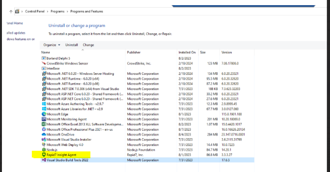Click publisher CrowdStrike, Inc.
330x172 pixels.
[139, 63]
